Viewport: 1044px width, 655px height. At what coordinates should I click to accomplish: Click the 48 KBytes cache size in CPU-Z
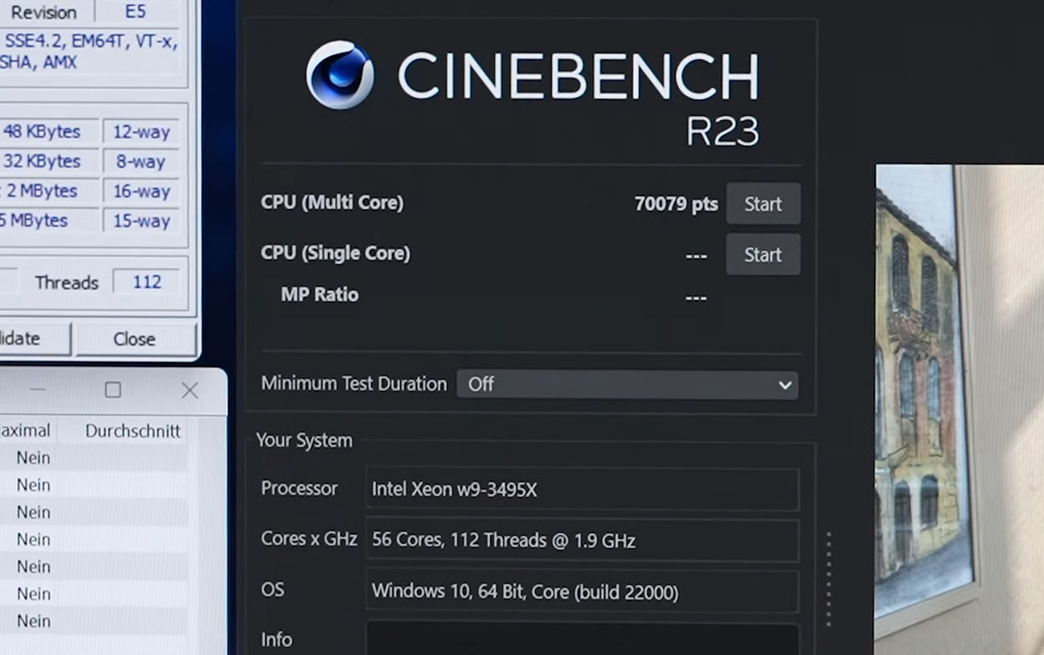(42, 132)
